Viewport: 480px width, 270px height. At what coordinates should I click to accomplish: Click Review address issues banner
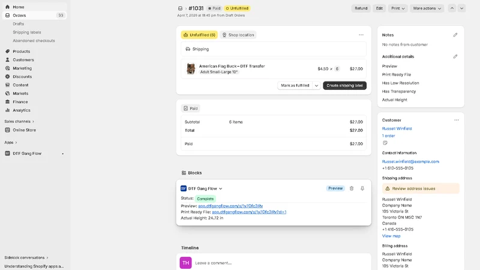tap(421, 188)
